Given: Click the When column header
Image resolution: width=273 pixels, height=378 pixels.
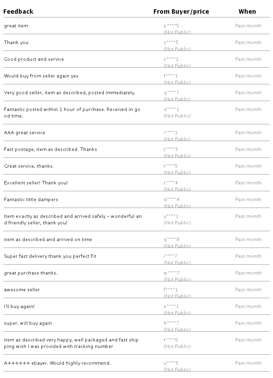Looking at the screenshot, I should pos(247,11).
